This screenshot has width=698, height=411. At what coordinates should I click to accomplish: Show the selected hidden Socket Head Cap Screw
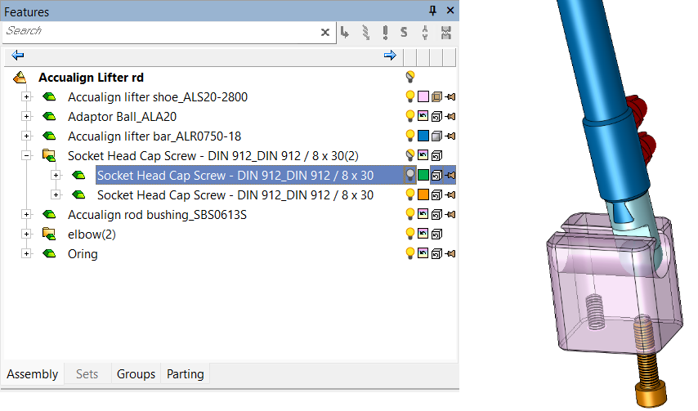pos(410,176)
